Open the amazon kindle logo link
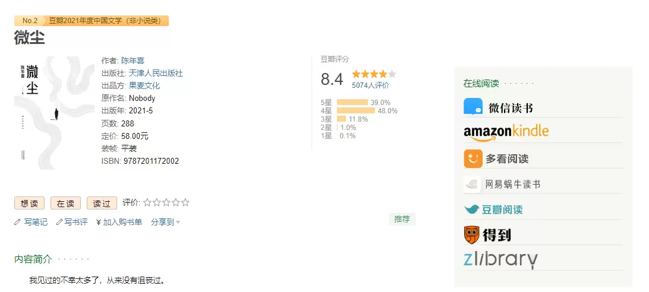The image size is (649, 292). (x=506, y=132)
